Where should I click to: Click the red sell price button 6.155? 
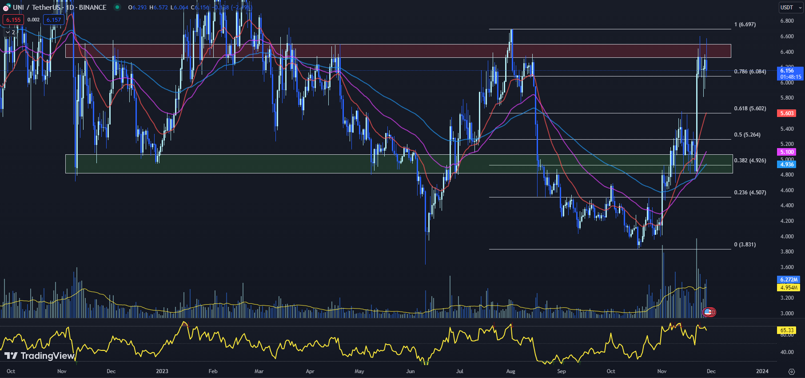click(13, 20)
